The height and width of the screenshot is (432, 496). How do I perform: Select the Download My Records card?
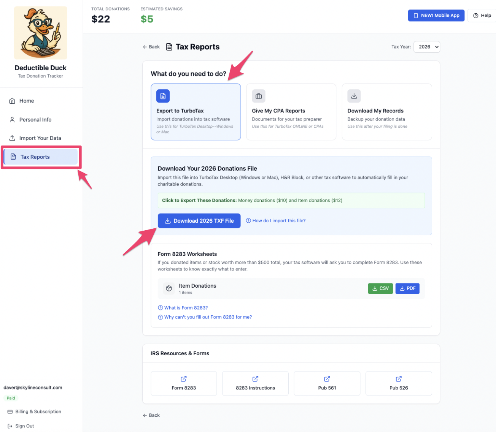point(386,112)
